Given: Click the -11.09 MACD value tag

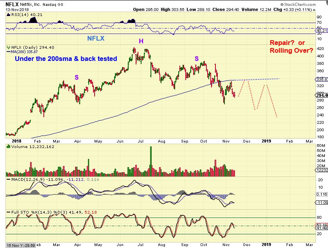Looking at the screenshot, I should click(322, 202).
